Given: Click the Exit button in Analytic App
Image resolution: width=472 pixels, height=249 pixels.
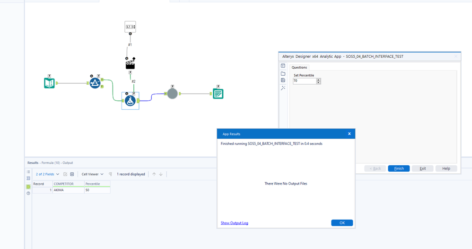Looking at the screenshot, I should coord(423,169).
